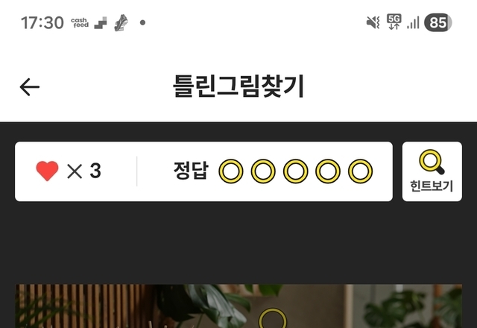The height and width of the screenshot is (328, 477).
Task: Tap the wooden slat wall in picture
Action: tap(82, 306)
